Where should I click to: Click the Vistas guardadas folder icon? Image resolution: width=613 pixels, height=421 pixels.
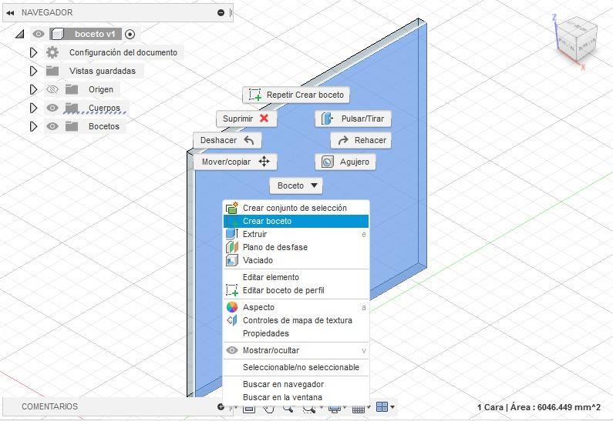point(52,71)
